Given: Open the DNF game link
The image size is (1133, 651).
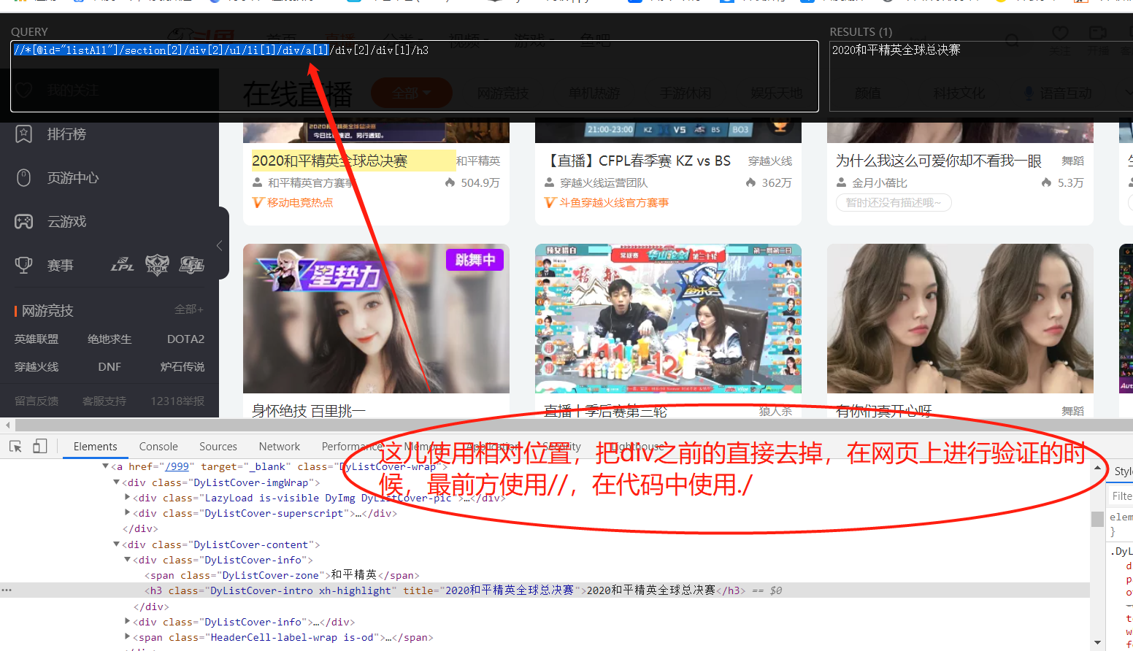Looking at the screenshot, I should [x=110, y=367].
